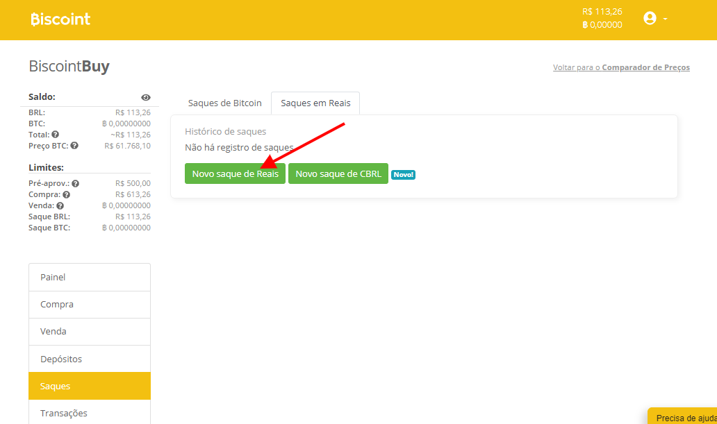Expand the account dropdown caret
This screenshot has height=424, width=717.
[x=666, y=19]
